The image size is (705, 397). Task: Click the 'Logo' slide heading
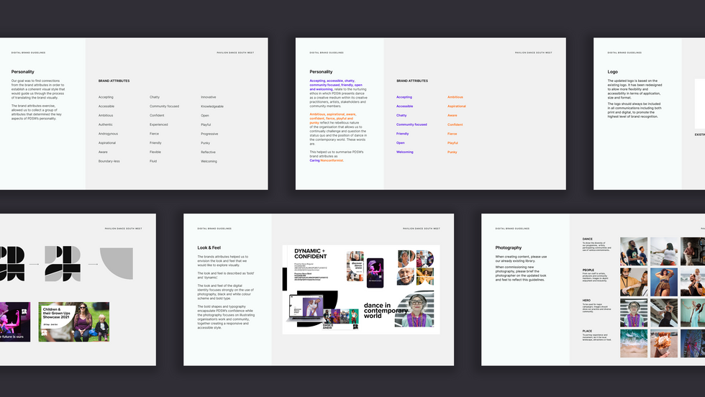pyautogui.click(x=612, y=72)
